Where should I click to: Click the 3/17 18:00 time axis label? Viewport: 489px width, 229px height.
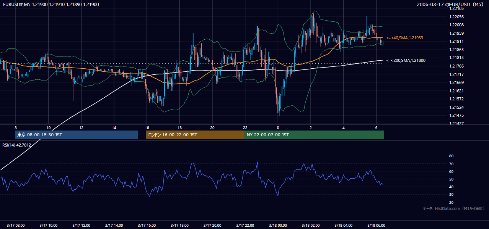[180, 225]
